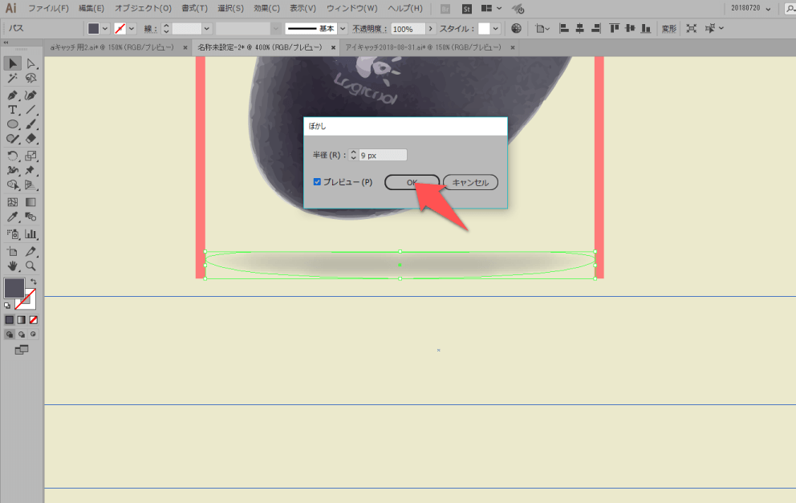
Task: Set paint type to solid Color
Action: [x=10, y=320]
